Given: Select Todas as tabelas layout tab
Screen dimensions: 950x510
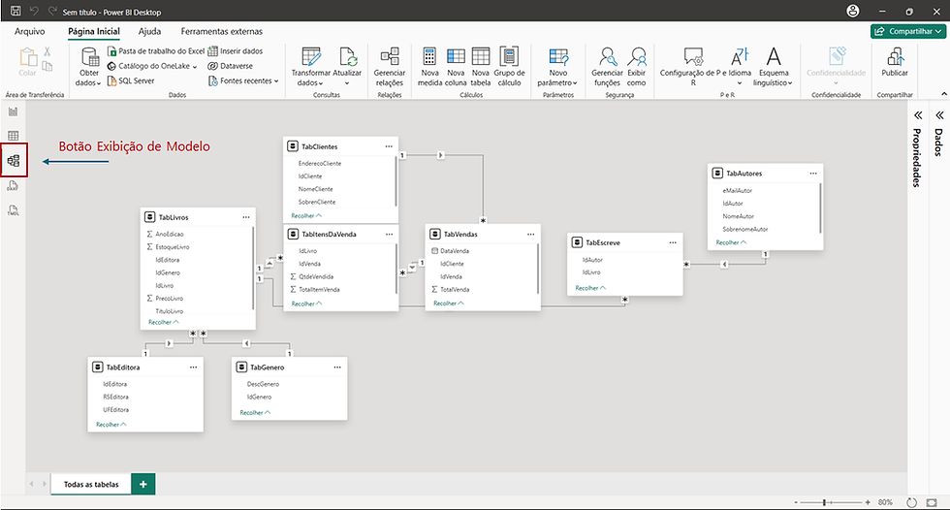Looking at the screenshot, I should [91, 484].
